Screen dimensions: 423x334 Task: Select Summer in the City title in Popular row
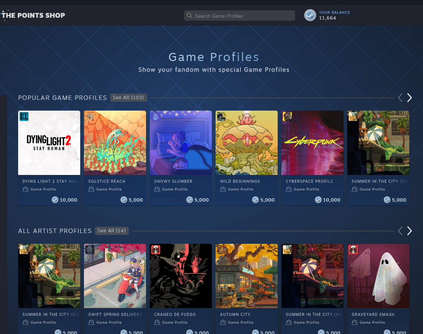tap(380, 181)
